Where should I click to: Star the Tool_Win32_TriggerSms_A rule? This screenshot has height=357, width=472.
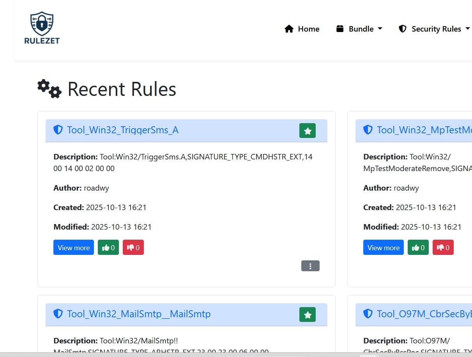tap(307, 131)
